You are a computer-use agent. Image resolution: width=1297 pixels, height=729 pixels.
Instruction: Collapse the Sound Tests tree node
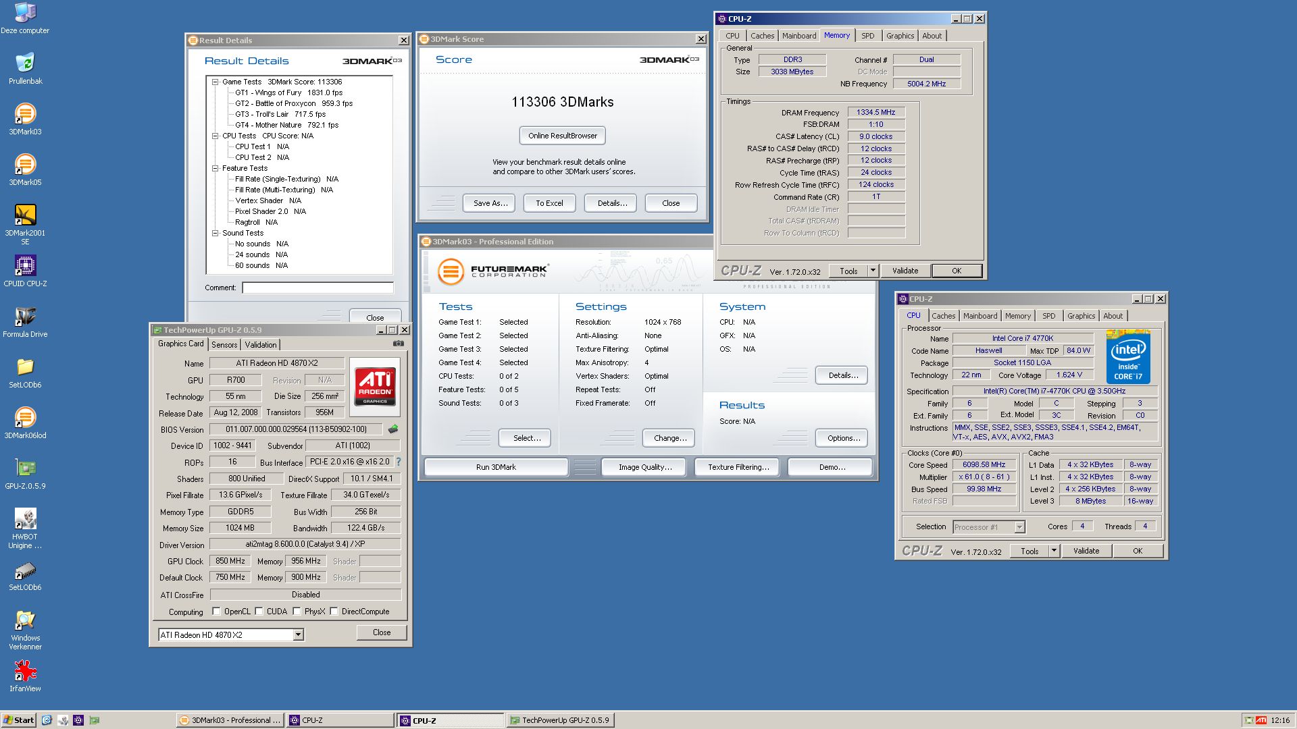[x=215, y=233]
